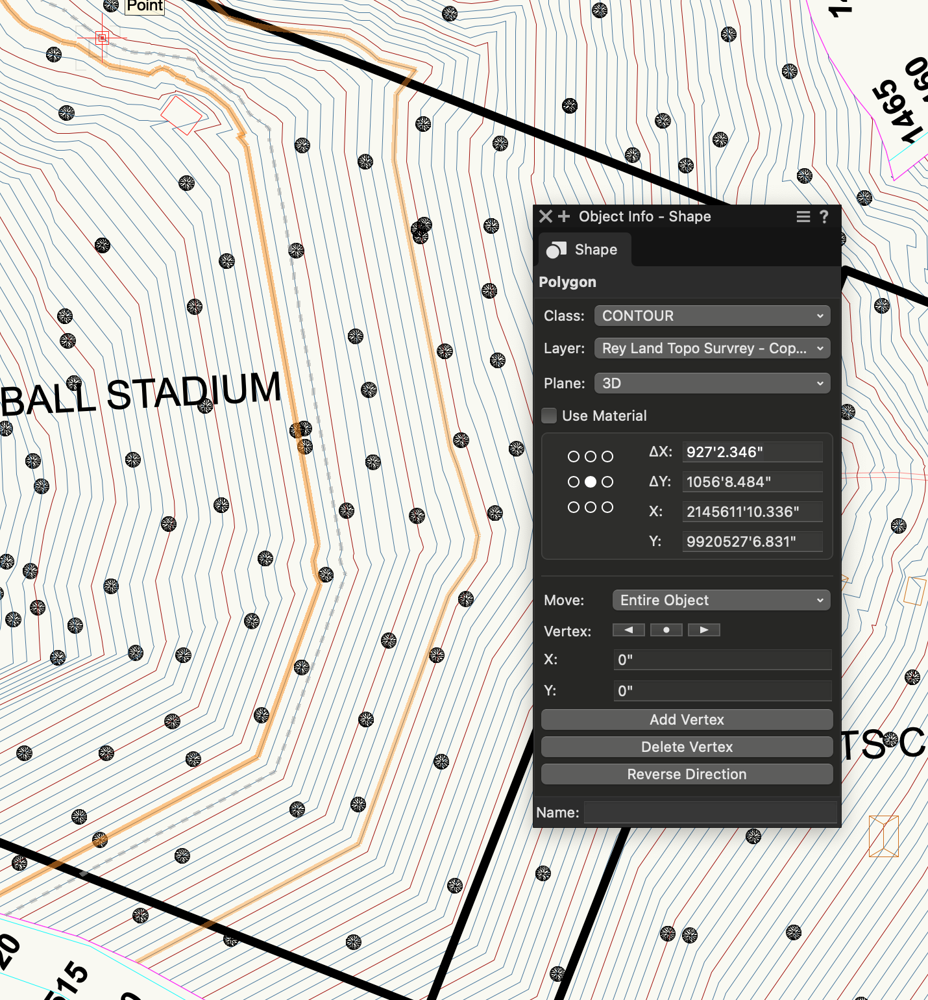
Task: Select bottom-right box position radio button
Action: click(607, 507)
